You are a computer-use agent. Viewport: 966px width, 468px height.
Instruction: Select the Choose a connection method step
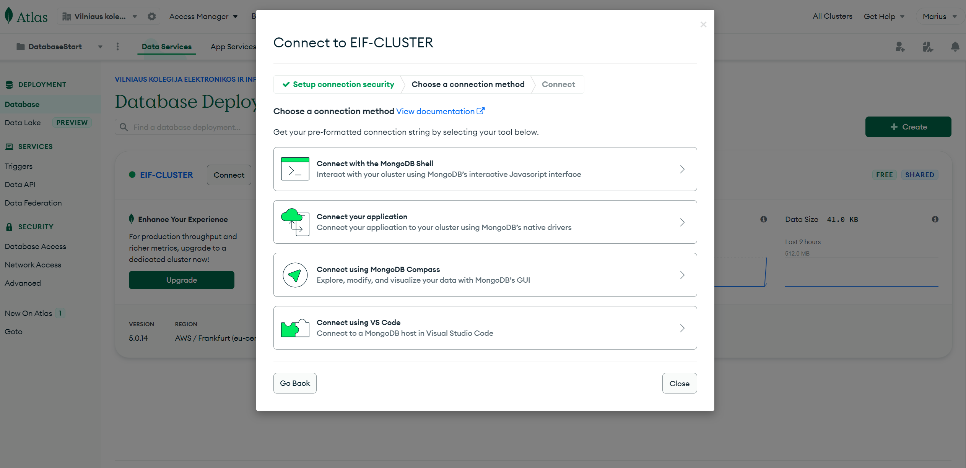(x=467, y=84)
